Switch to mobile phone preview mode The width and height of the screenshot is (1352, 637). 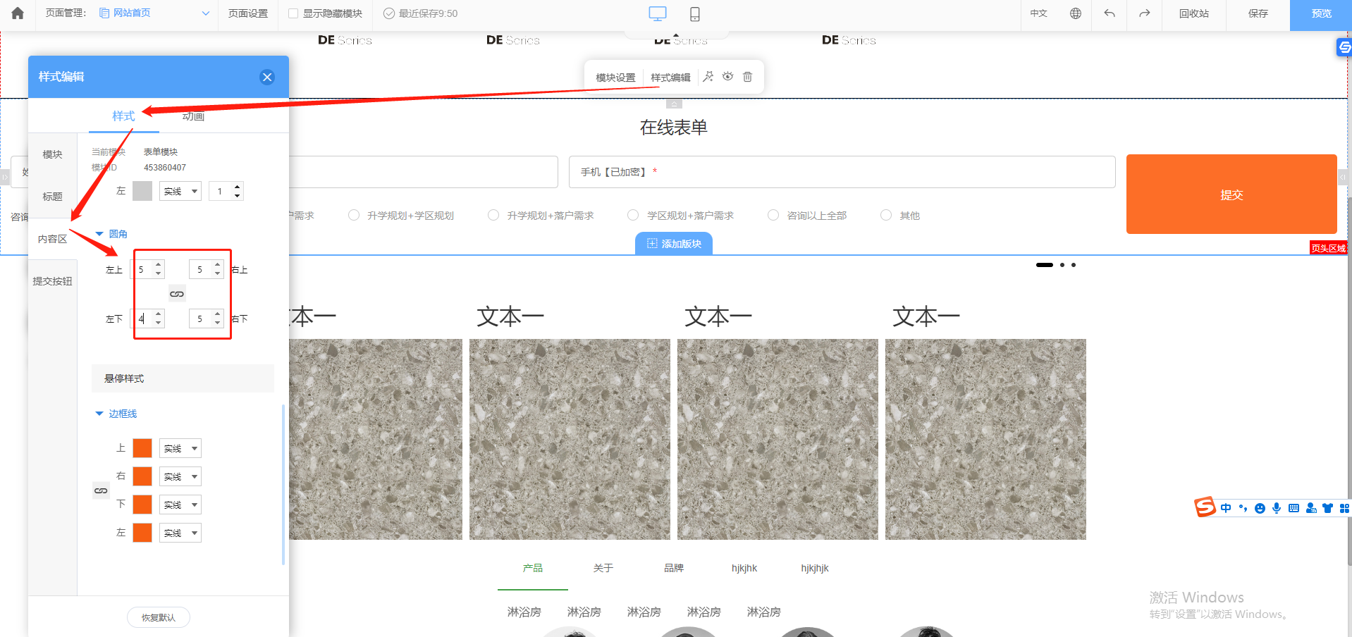pyautogui.click(x=694, y=13)
